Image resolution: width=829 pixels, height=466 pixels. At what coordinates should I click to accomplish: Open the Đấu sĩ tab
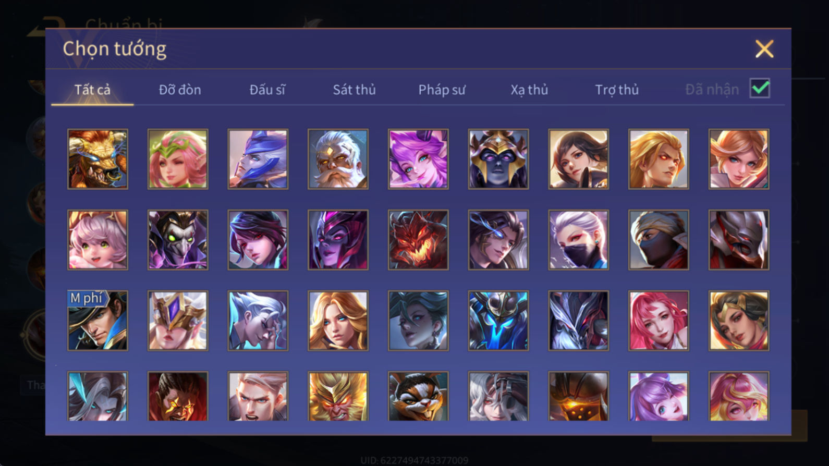tap(267, 90)
